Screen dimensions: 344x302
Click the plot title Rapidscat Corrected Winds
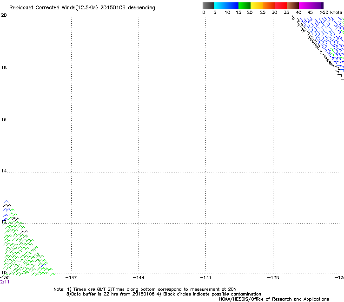[82, 8]
